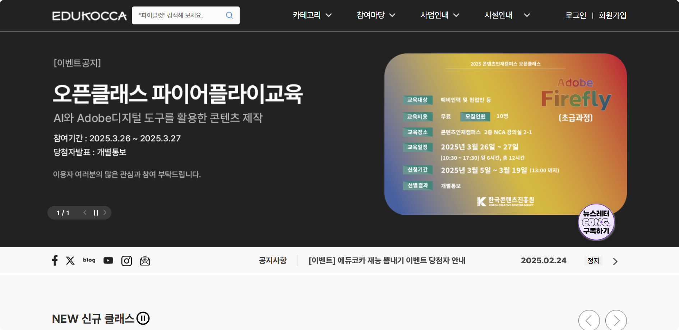The image size is (679, 330).
Task: Click the slide counter 1 / 1
Action: point(63,213)
